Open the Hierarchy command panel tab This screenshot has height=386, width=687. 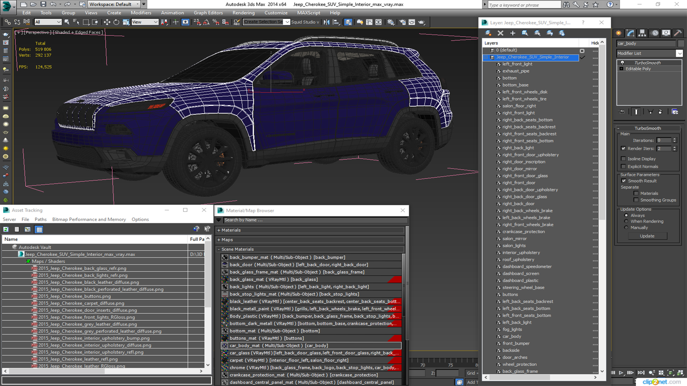(642, 33)
